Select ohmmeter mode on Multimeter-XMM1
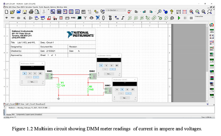 [35, 73]
